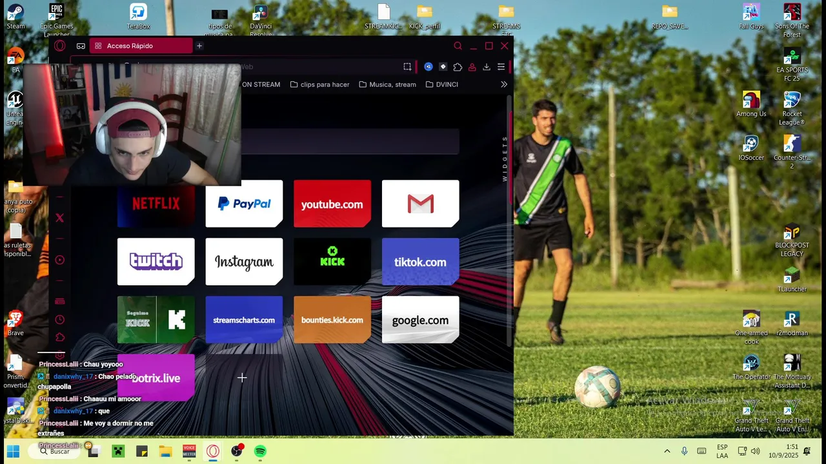This screenshot has width=826, height=464.
Task: Select the Steam desktop shortcut
Action: (15, 17)
